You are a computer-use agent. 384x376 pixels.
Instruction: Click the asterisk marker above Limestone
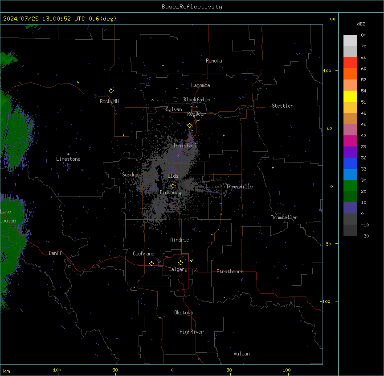(x=68, y=155)
